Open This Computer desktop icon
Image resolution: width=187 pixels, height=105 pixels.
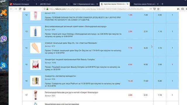[x=4, y=3]
